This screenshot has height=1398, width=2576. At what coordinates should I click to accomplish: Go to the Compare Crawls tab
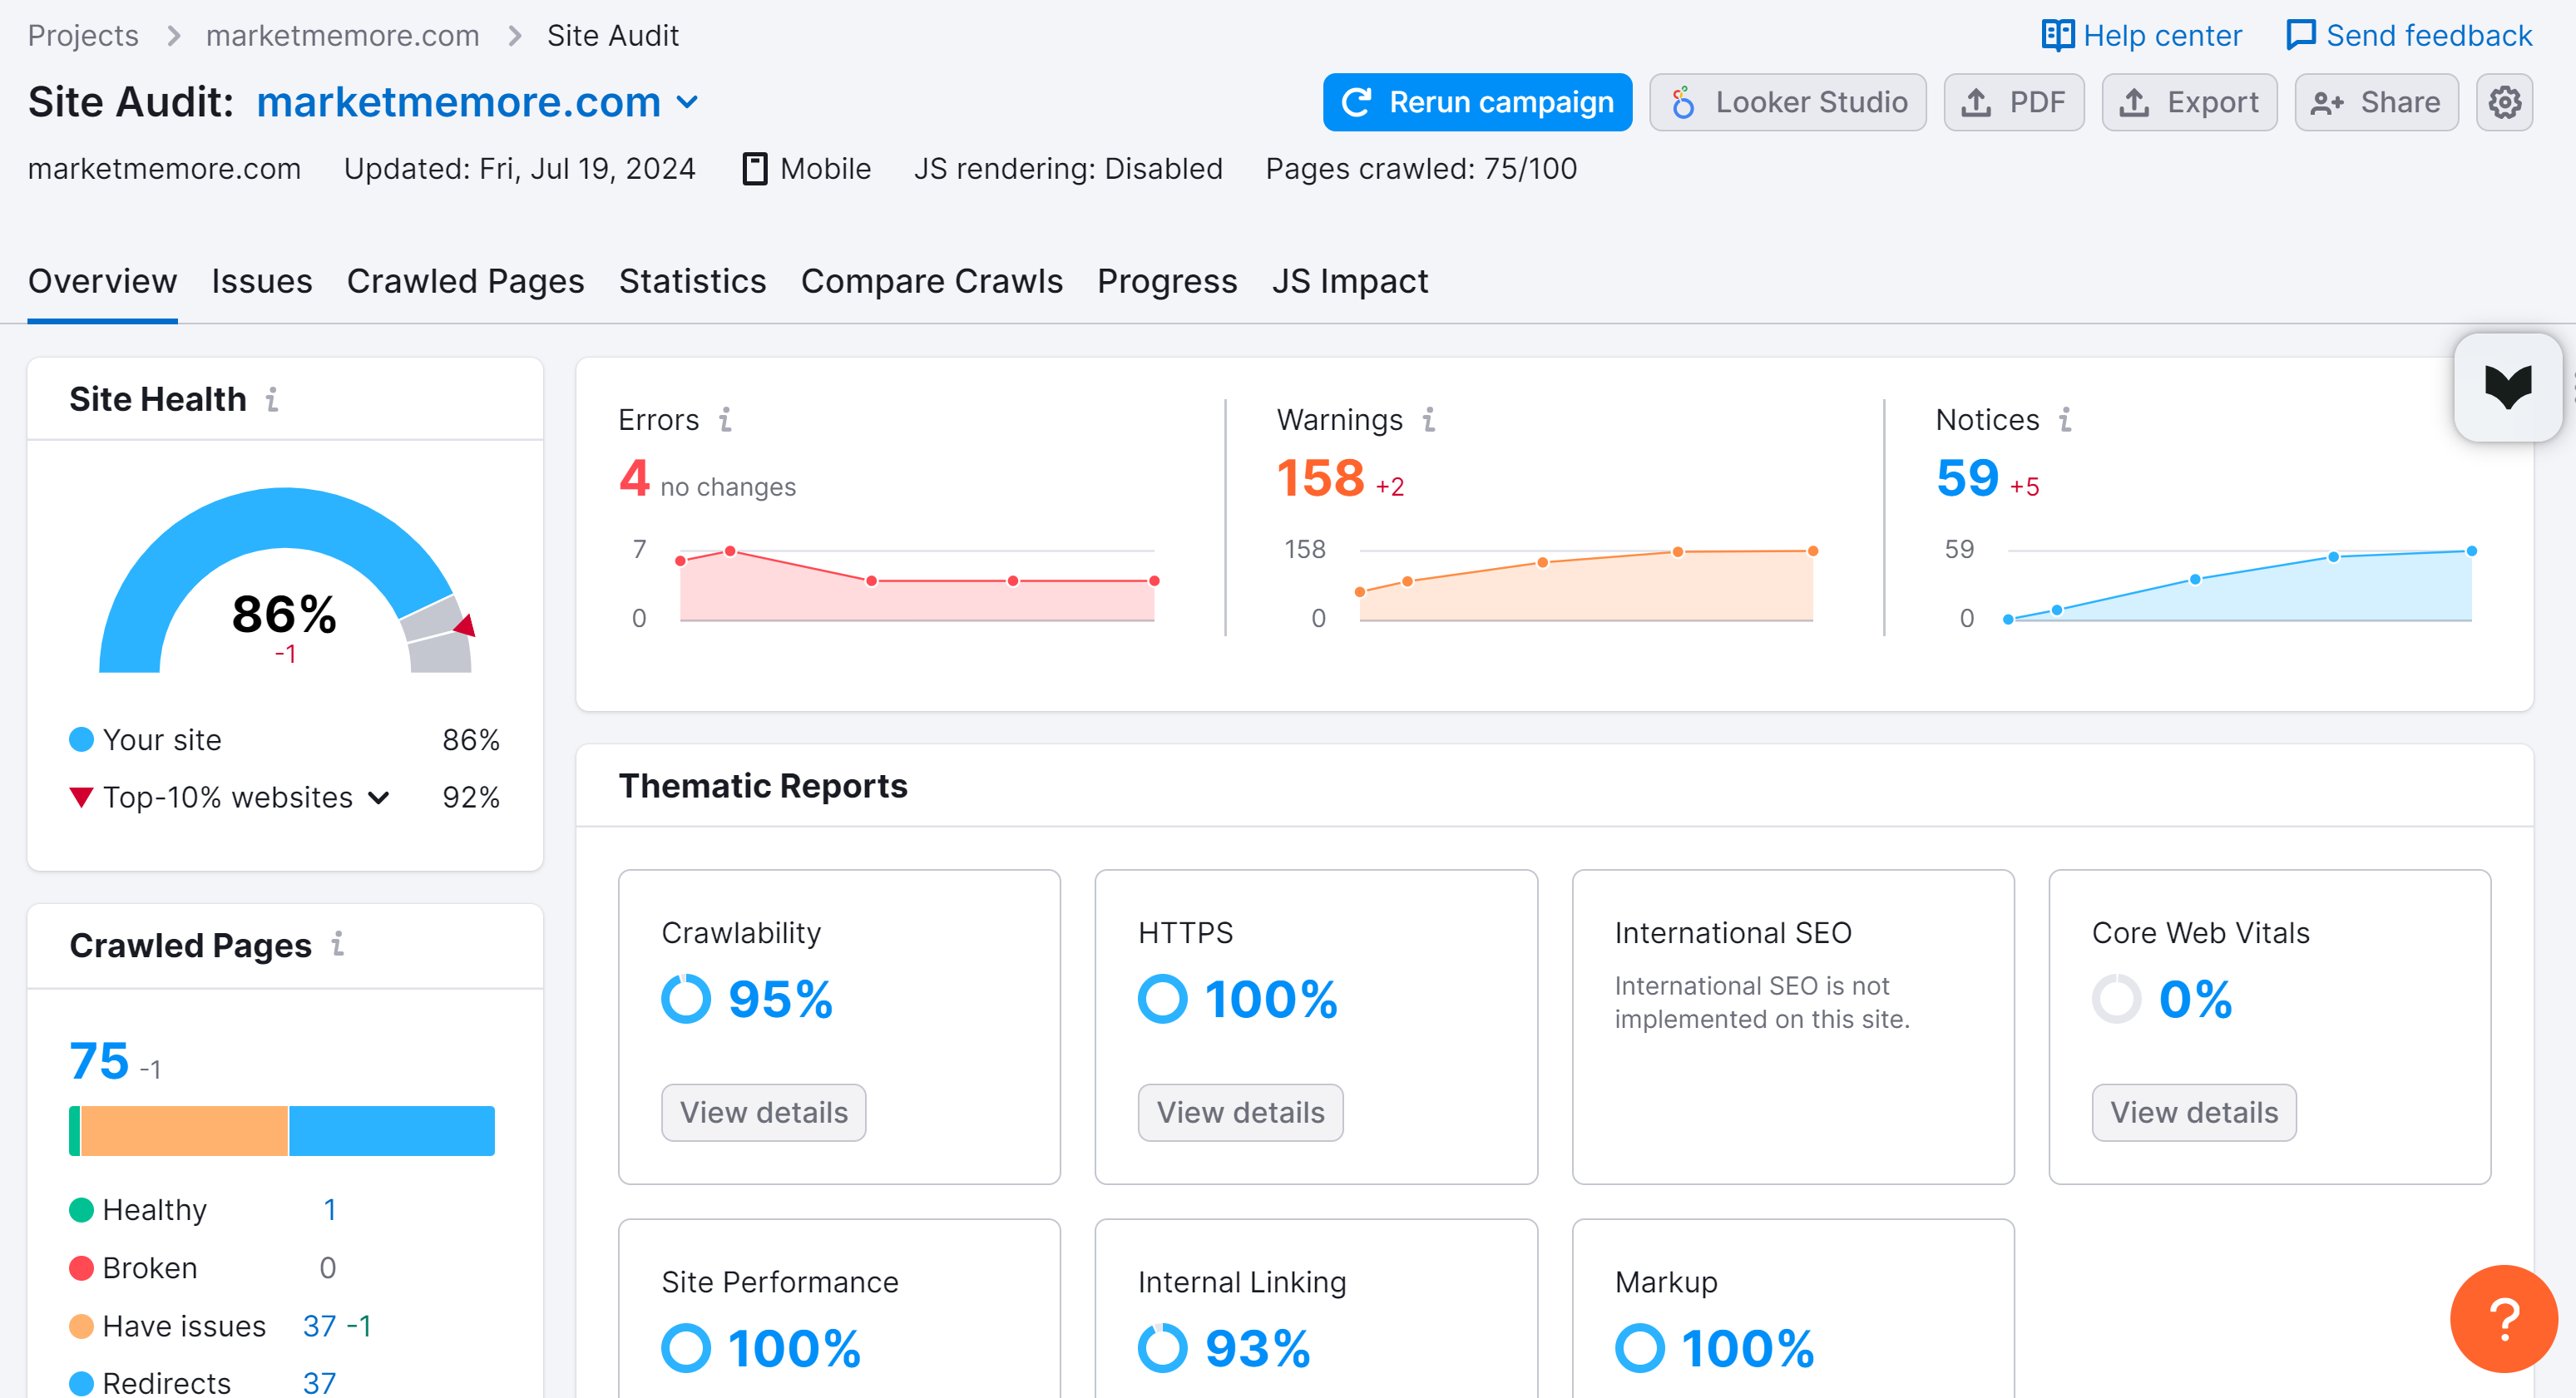(x=931, y=282)
